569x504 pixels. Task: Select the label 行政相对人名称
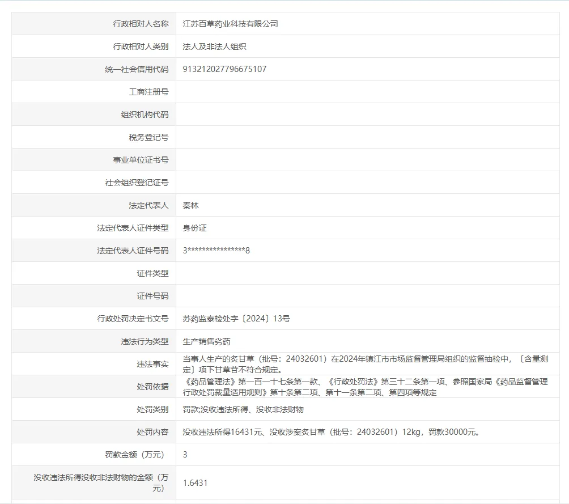click(x=141, y=24)
